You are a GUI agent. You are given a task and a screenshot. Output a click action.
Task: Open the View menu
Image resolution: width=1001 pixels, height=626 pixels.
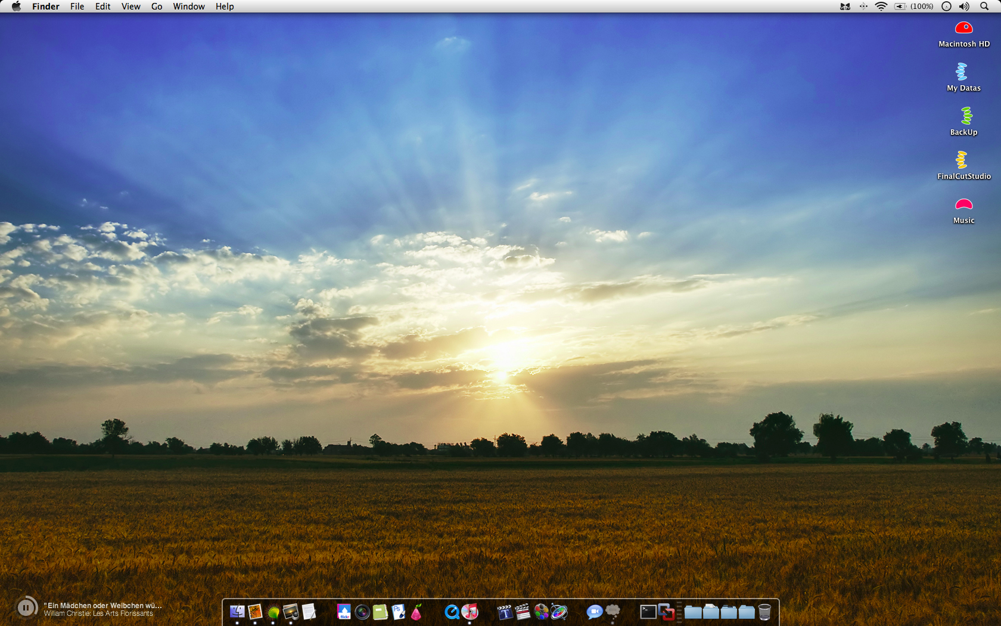[130, 7]
